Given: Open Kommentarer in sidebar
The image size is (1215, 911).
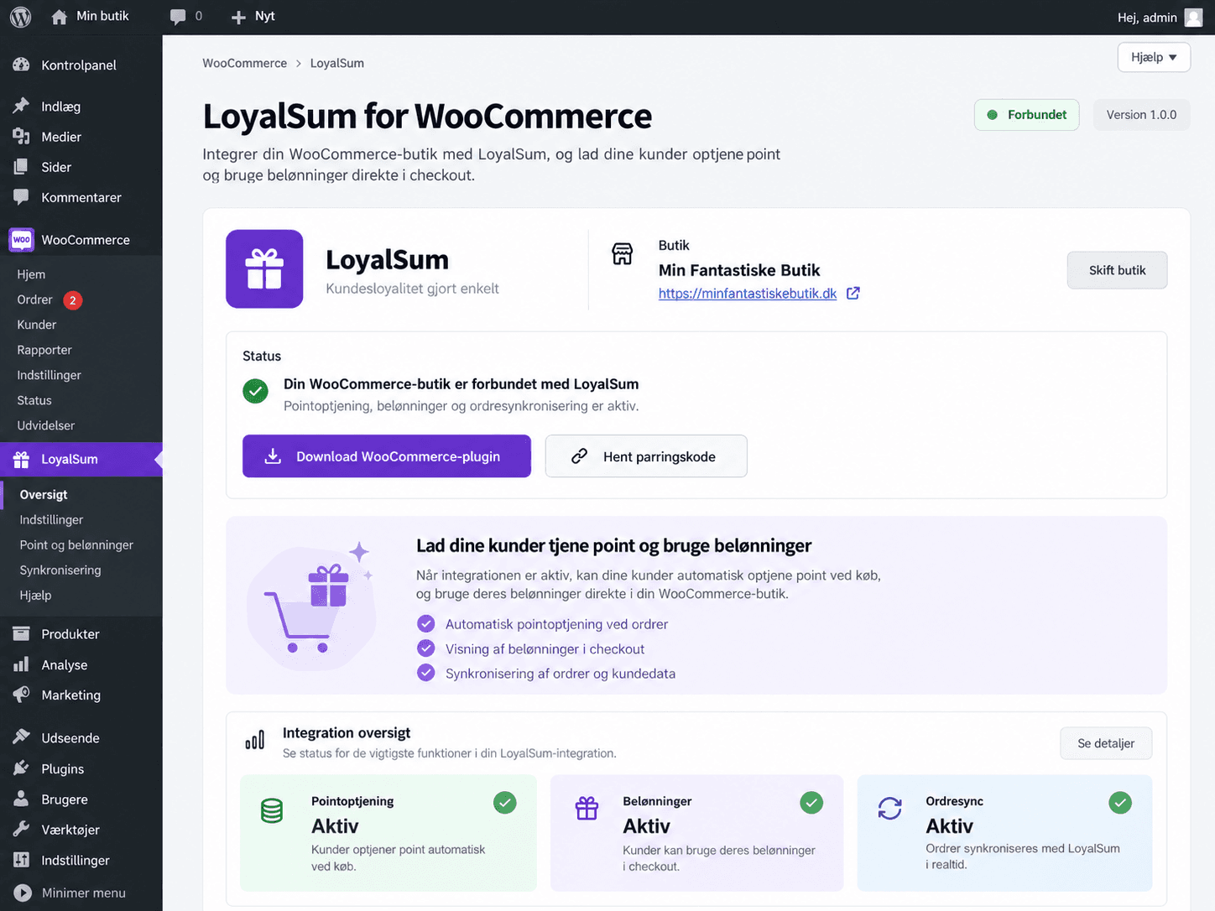Looking at the screenshot, I should point(81,197).
